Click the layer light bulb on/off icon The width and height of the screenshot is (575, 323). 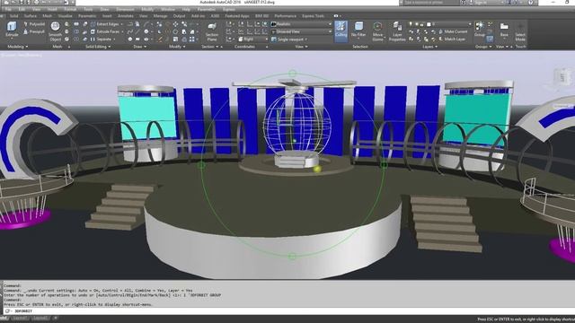coord(411,24)
